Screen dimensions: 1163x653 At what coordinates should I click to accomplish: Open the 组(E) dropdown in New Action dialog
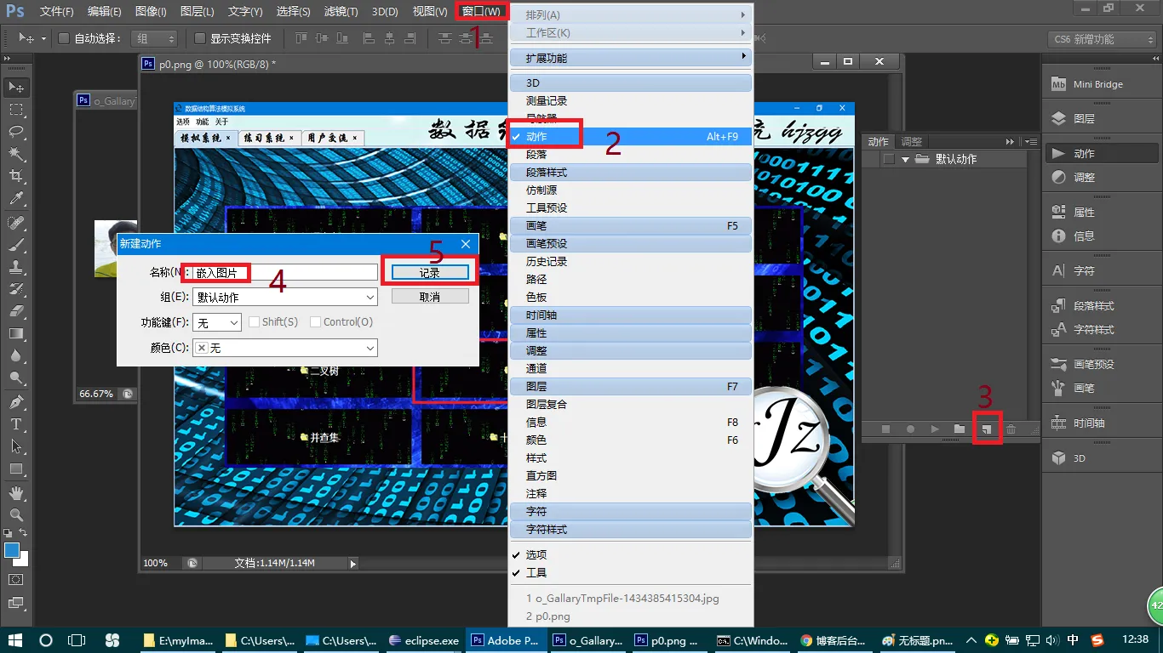click(285, 297)
